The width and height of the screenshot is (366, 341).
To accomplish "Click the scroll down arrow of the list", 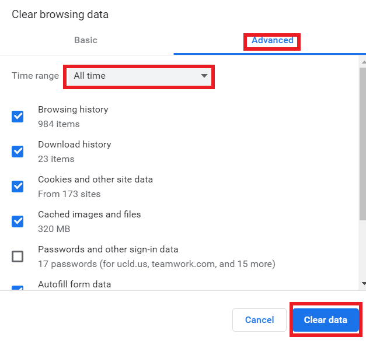I will point(363,284).
